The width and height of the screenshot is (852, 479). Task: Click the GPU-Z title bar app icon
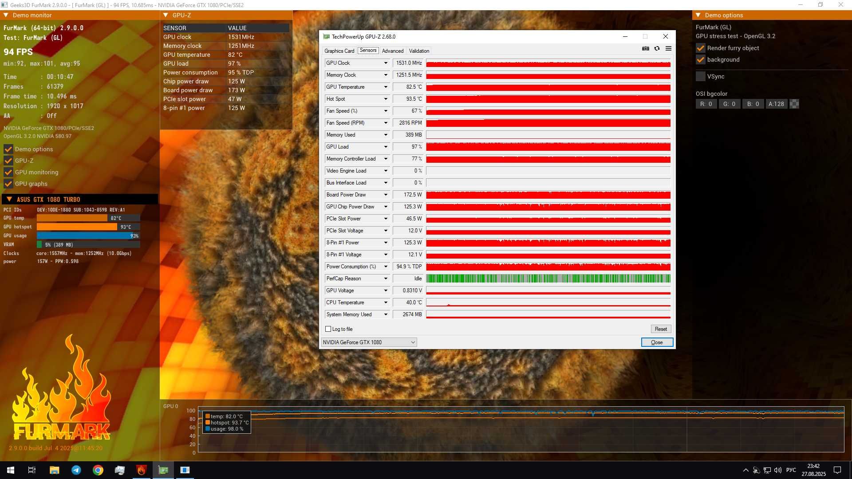[x=327, y=37]
